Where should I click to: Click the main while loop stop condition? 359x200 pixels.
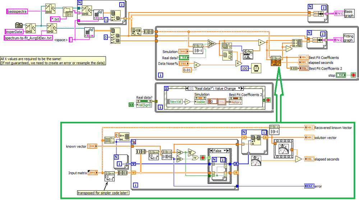(353, 75)
